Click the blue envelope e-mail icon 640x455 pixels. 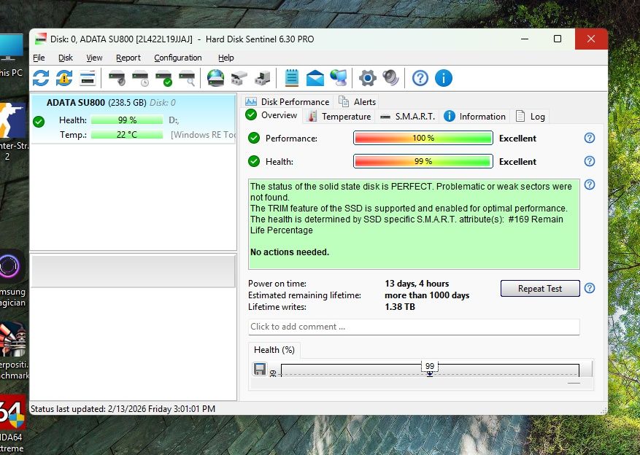coord(315,78)
